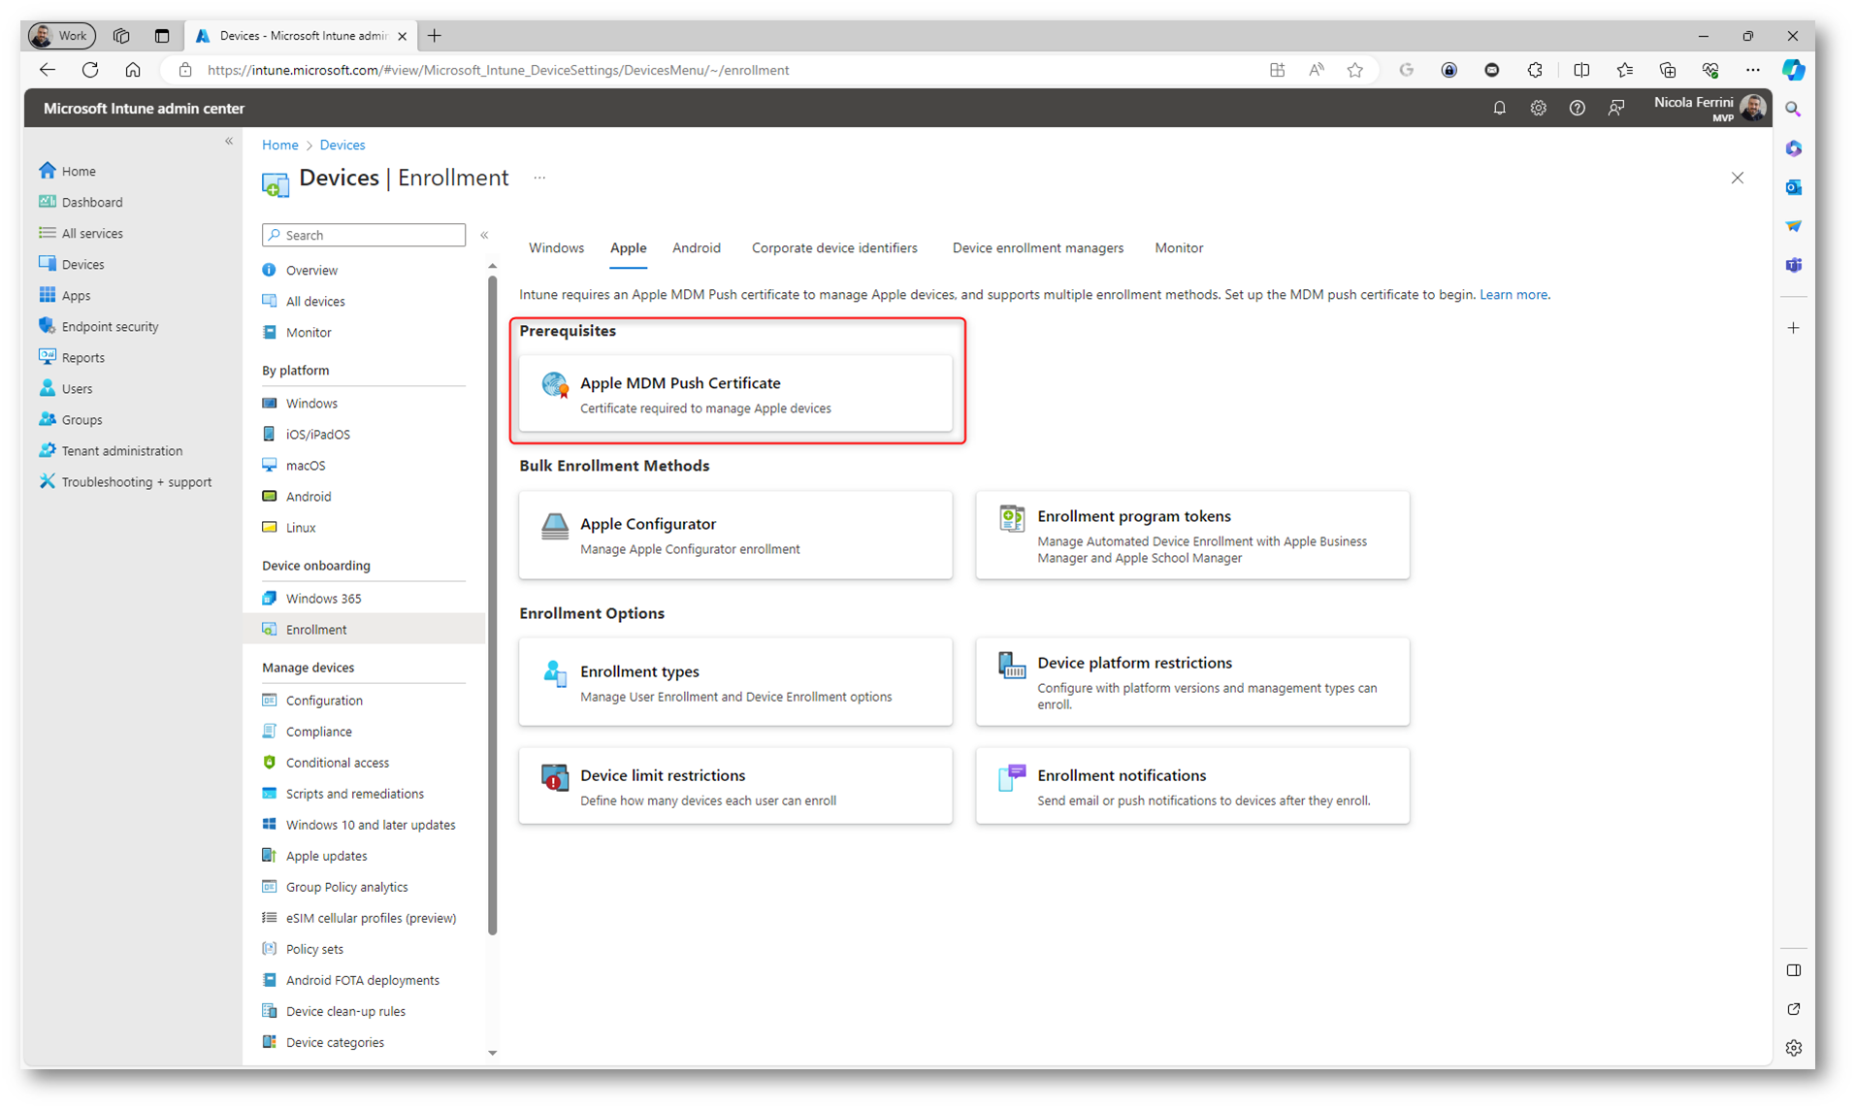Screen dimensions: 1856x1110
Task: Open the Edge Copilot sidebar icon
Action: click(x=1793, y=70)
